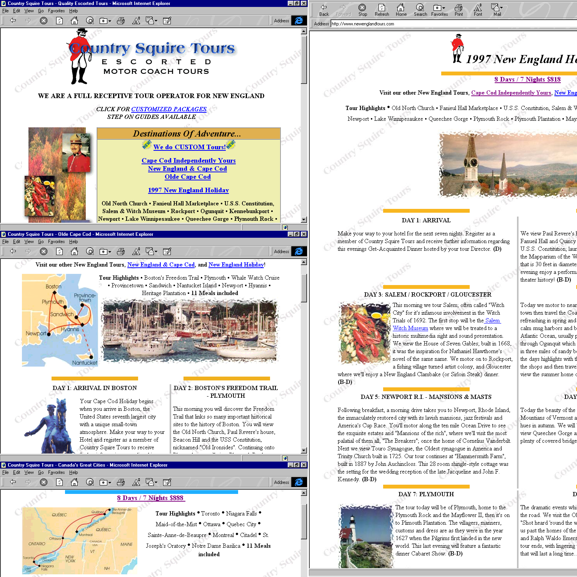Click scroll up arrow in Canada's Great Cities window
The height and width of the screenshot is (577, 577).
(304, 493)
